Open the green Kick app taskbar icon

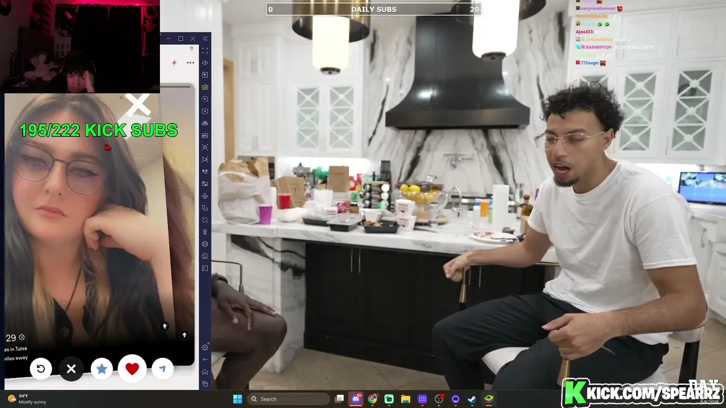[x=389, y=399]
